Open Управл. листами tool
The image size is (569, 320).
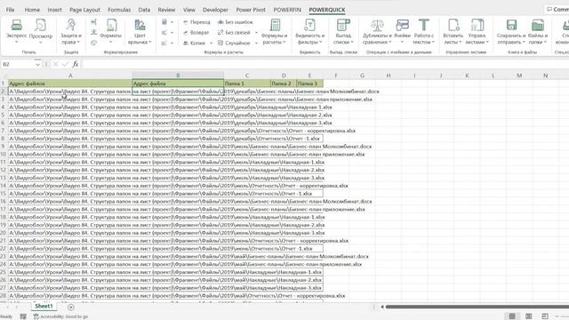click(x=477, y=32)
